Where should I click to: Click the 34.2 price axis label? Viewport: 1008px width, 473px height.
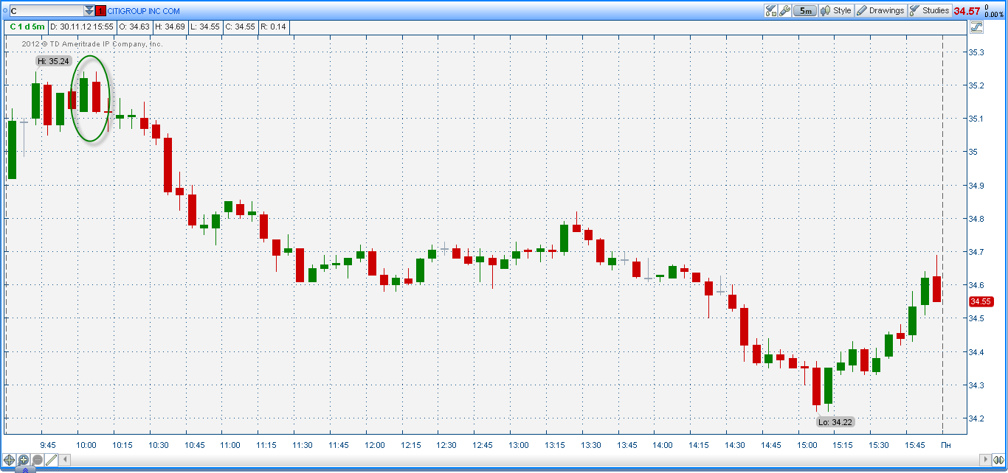pyautogui.click(x=976, y=418)
